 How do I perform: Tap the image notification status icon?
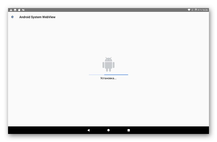pyautogui.click(x=15, y=10)
